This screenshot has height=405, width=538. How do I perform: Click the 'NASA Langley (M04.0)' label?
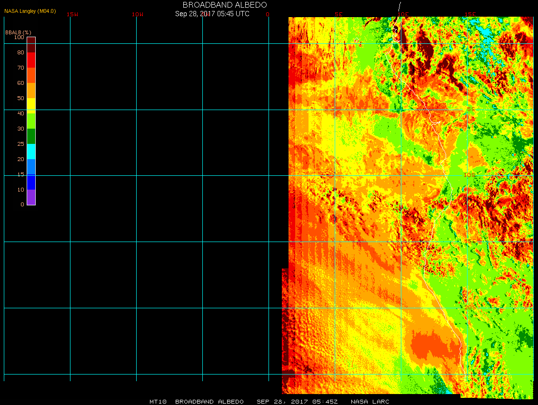[30, 11]
